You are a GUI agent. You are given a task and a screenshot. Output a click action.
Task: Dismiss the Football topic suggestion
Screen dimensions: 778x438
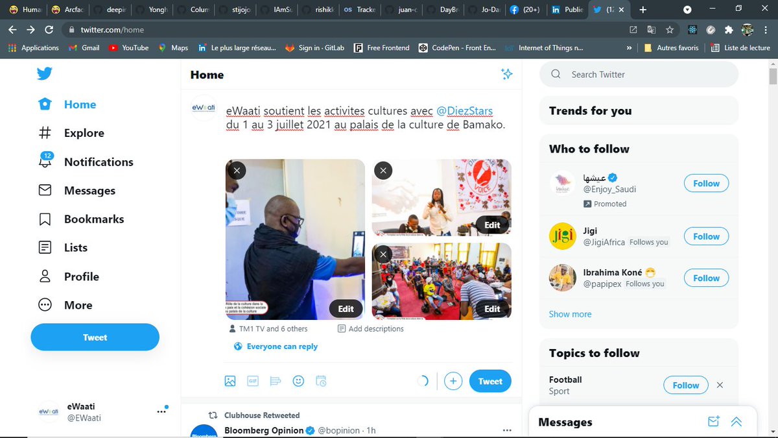point(720,385)
